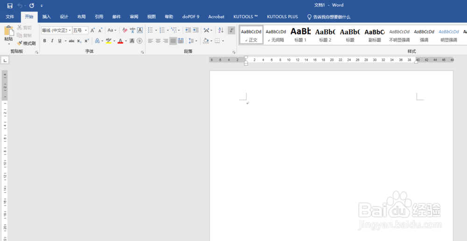Click the Shading paint bucket icon

pyautogui.click(x=206, y=41)
